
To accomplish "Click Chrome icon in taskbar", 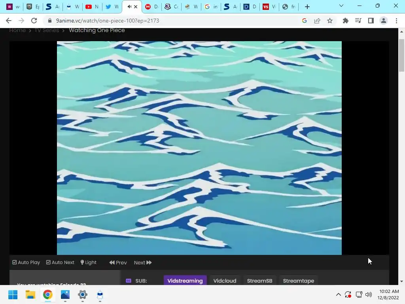I will (x=47, y=294).
